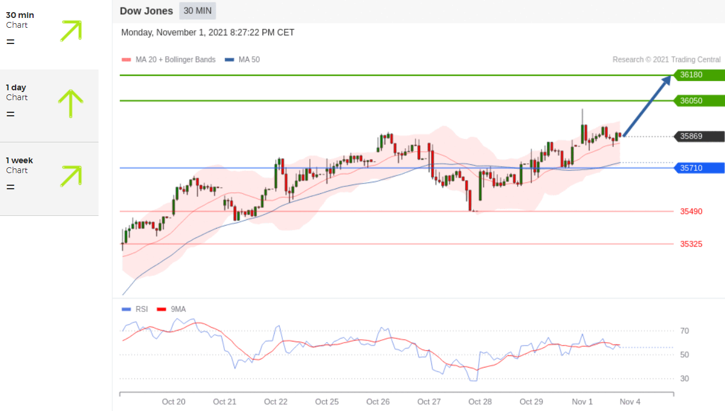725x411 pixels.
Task: Click the Oct 21 date axis label
Action: pos(224,402)
